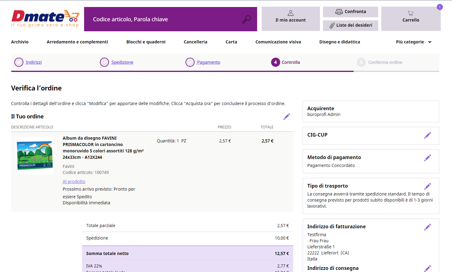
Task: Edit Il Tuo ordine with pencil icon
Action: coord(287,117)
